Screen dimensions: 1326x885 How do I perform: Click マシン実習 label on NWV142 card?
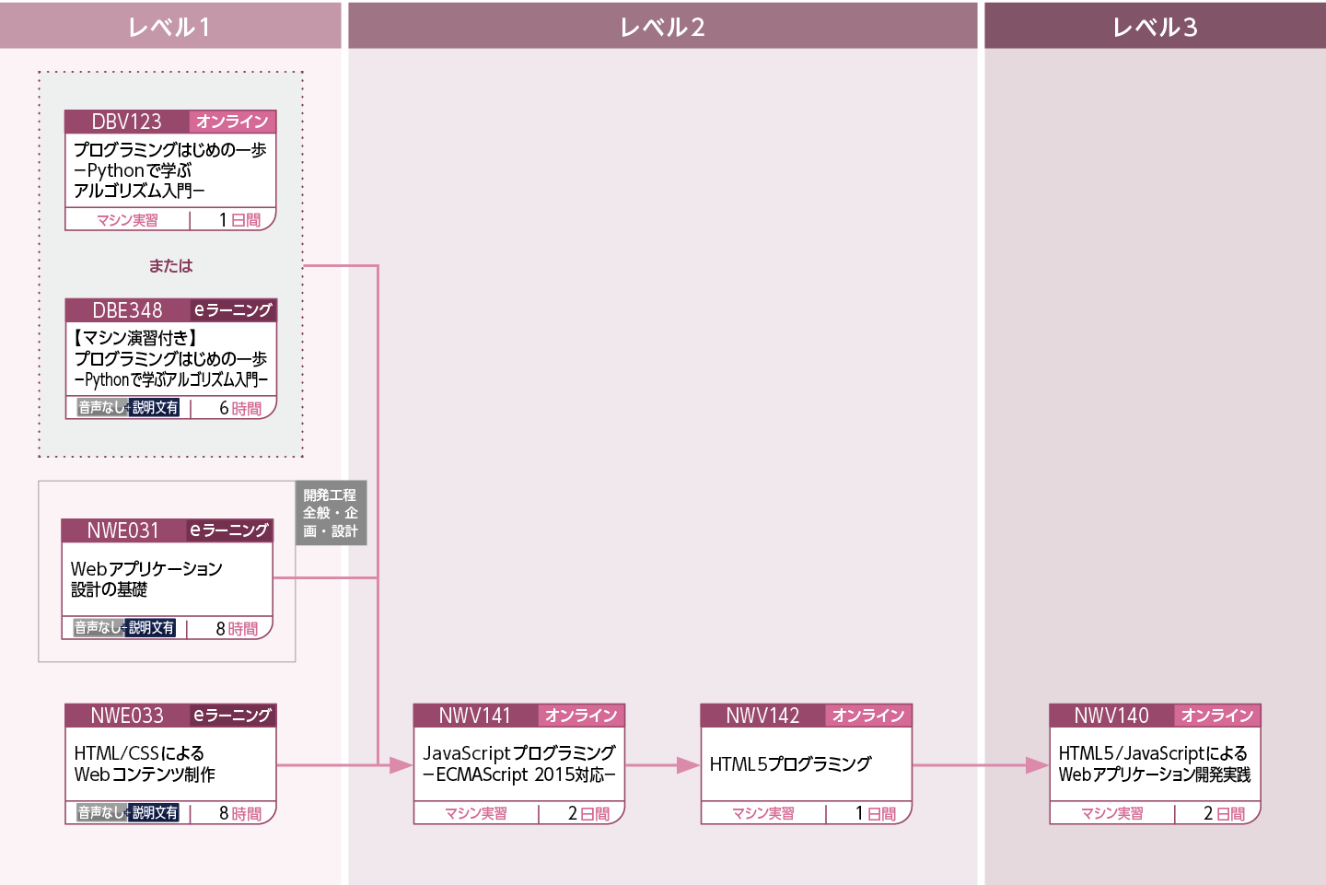pos(763,813)
